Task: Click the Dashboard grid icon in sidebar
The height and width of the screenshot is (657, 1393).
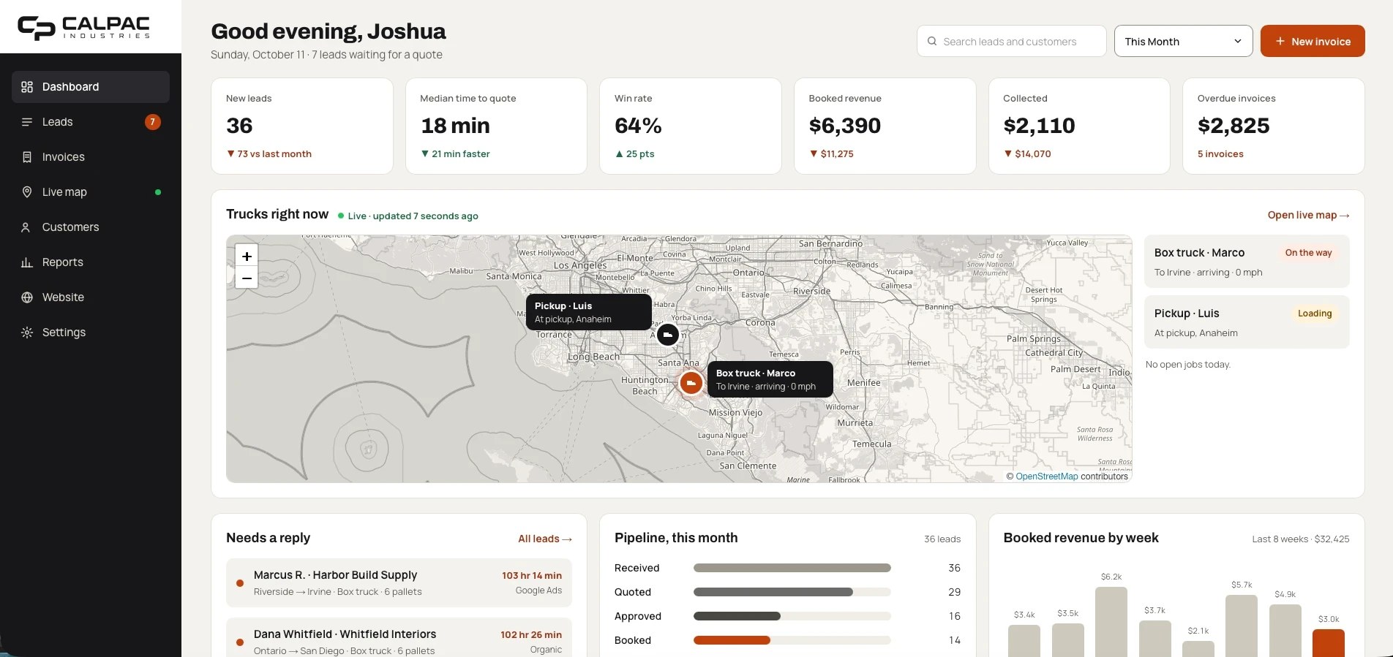Action: 27,87
